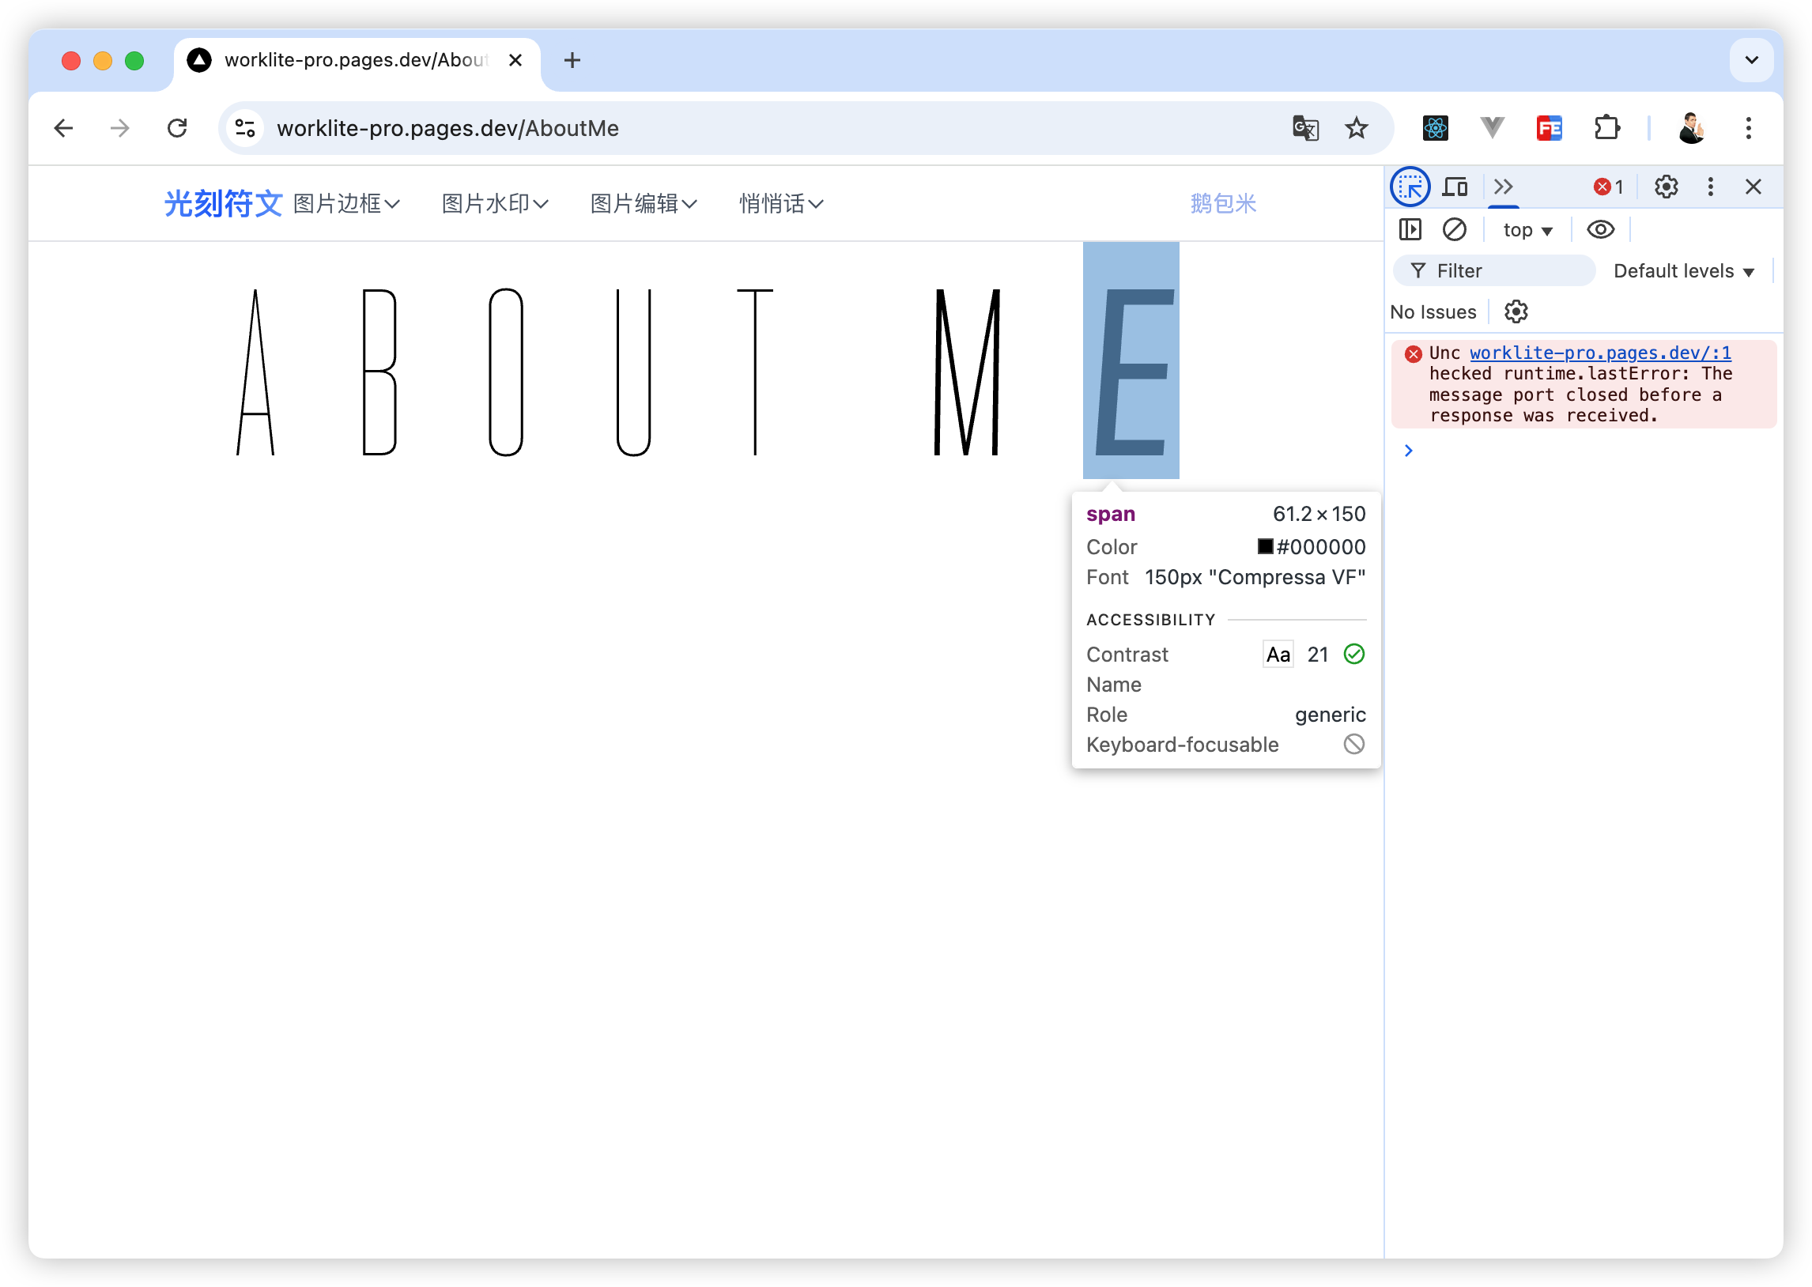This screenshot has height=1287, width=1812.
Task: Open live expression eye icon
Action: point(1599,230)
